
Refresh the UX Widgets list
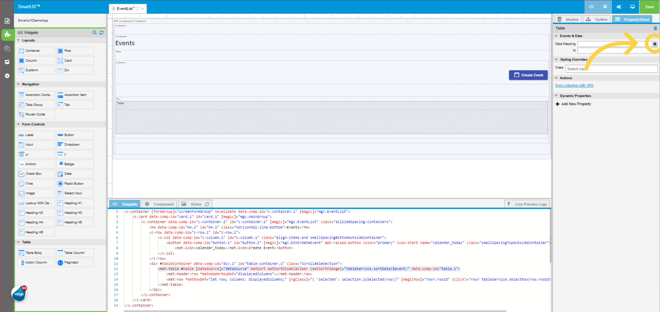pyautogui.click(x=101, y=33)
